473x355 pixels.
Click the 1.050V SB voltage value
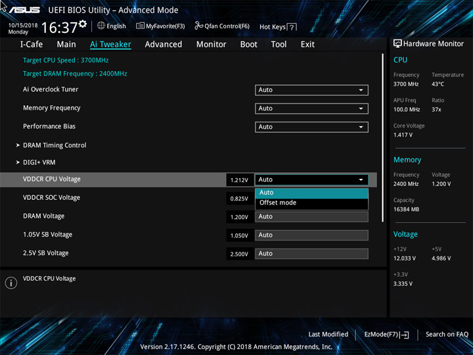240,235
